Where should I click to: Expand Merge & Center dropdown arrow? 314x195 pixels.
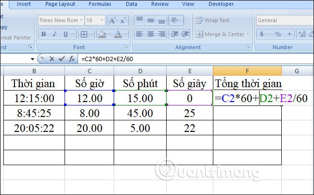click(x=248, y=34)
